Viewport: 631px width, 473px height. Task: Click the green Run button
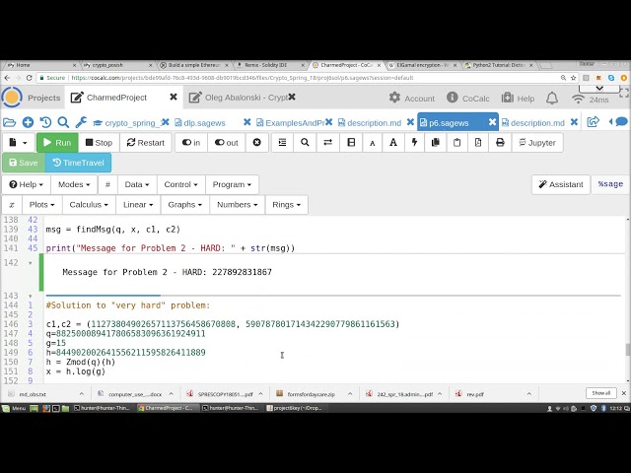(57, 142)
